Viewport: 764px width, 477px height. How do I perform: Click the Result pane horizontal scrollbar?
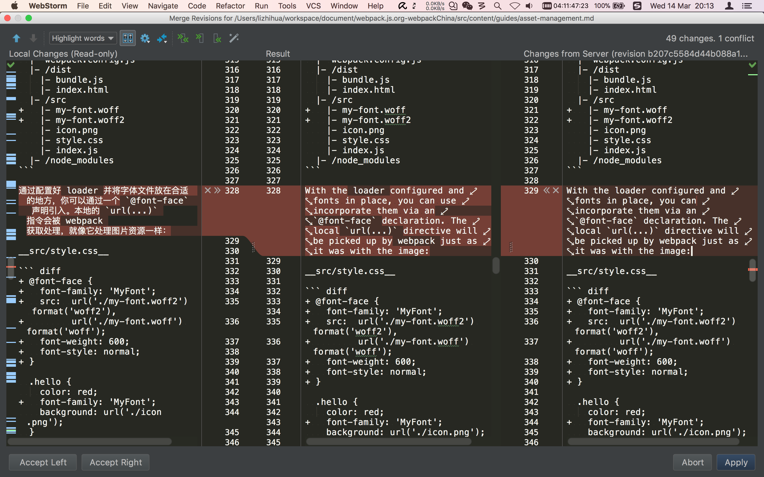(x=388, y=442)
